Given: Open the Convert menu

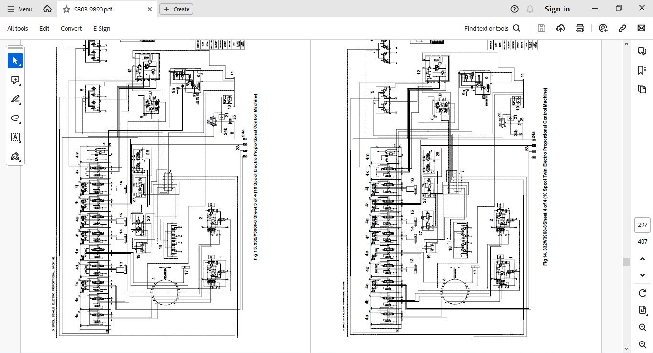Looking at the screenshot, I should (x=71, y=28).
